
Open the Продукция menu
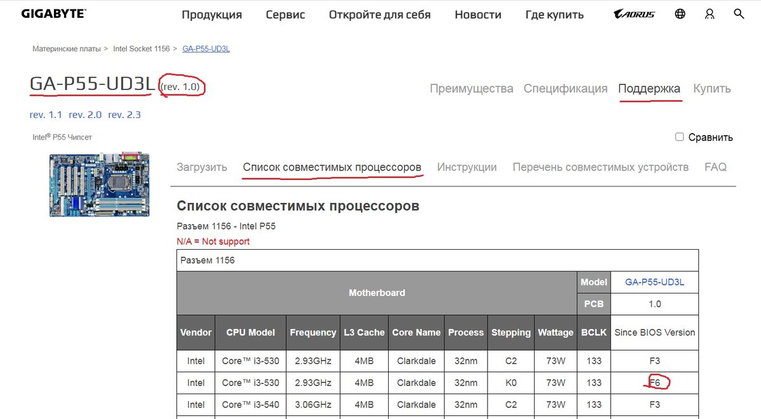pos(212,15)
